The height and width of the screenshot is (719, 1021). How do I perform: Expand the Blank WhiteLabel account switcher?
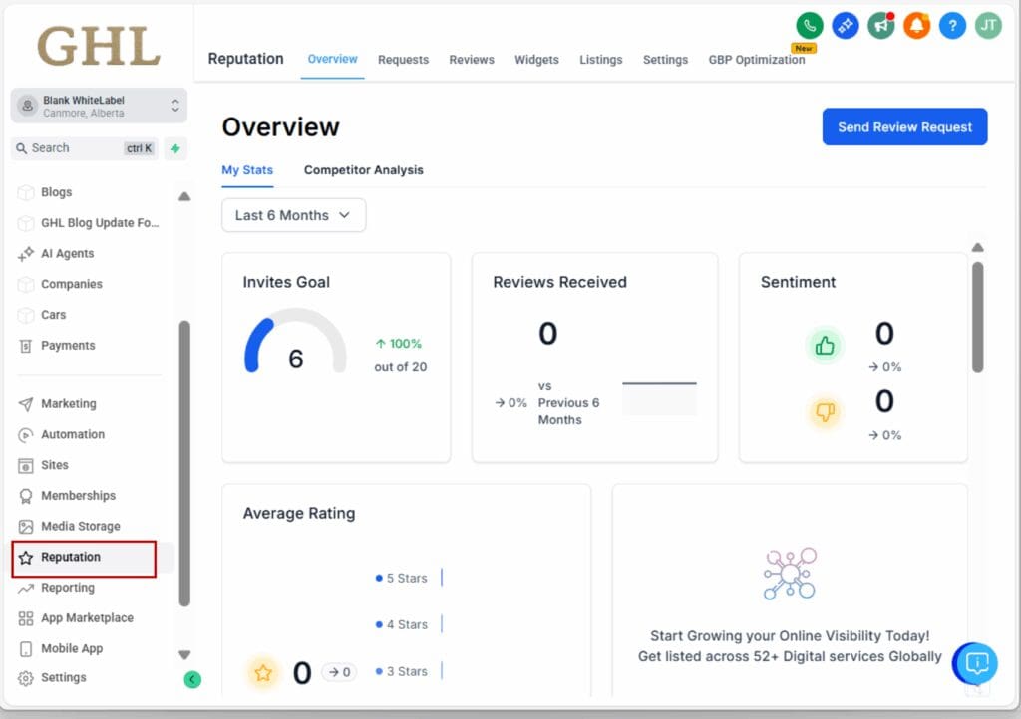[97, 103]
